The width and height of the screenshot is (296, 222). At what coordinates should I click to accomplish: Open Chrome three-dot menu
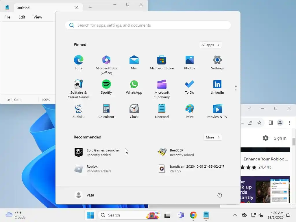pos(289,123)
